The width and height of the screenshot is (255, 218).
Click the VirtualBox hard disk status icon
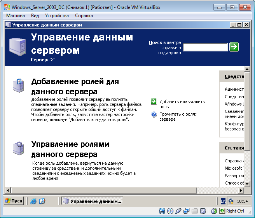click(162, 211)
